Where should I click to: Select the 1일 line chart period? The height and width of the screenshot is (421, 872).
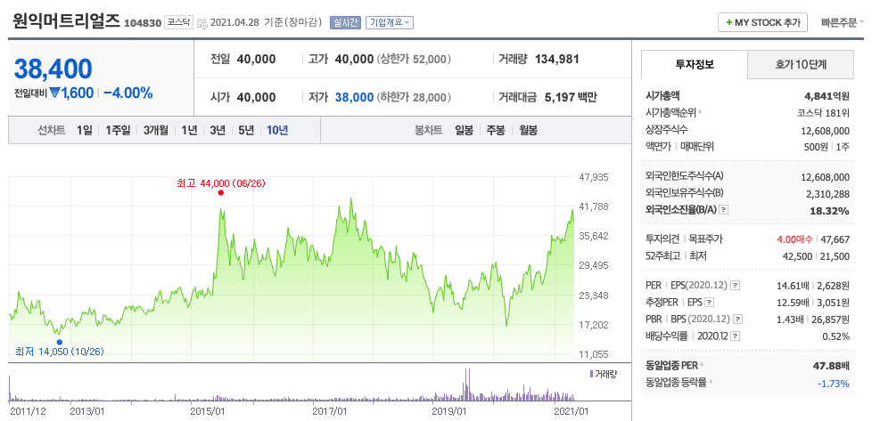[85, 131]
